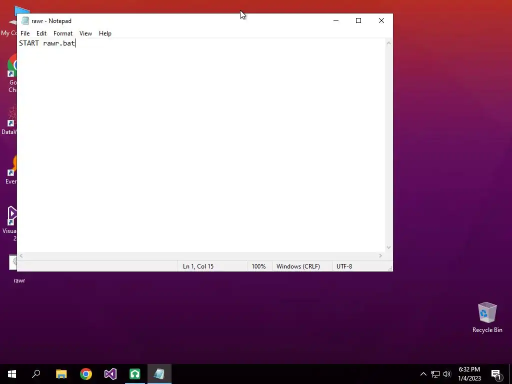Click the horizontal scrollbar left arrow
The width and height of the screenshot is (512, 384).
click(21, 256)
